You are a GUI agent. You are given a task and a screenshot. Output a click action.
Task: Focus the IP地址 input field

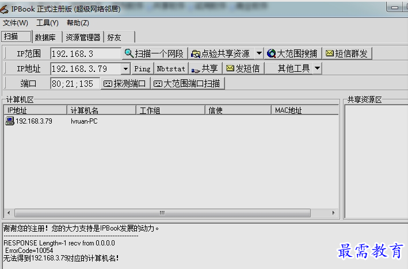(x=86, y=69)
